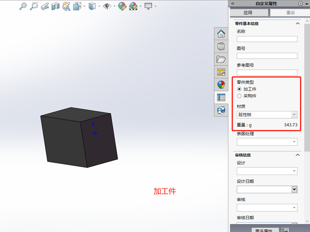The image size is (310, 232).
Task: Click the 名称 text input field
Action: pos(267,39)
